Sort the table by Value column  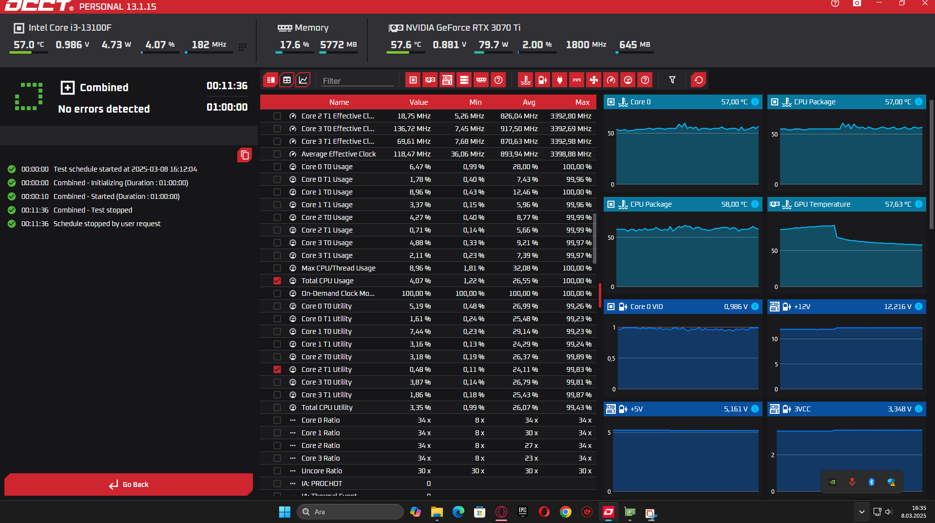pos(419,102)
